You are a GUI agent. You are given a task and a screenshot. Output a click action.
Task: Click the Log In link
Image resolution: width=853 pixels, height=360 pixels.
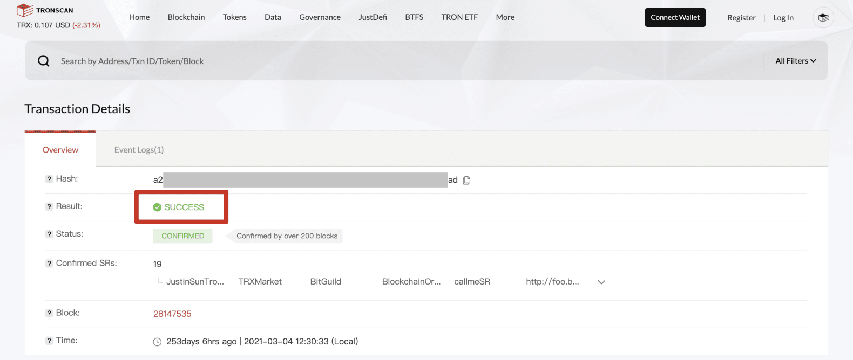[783, 18]
